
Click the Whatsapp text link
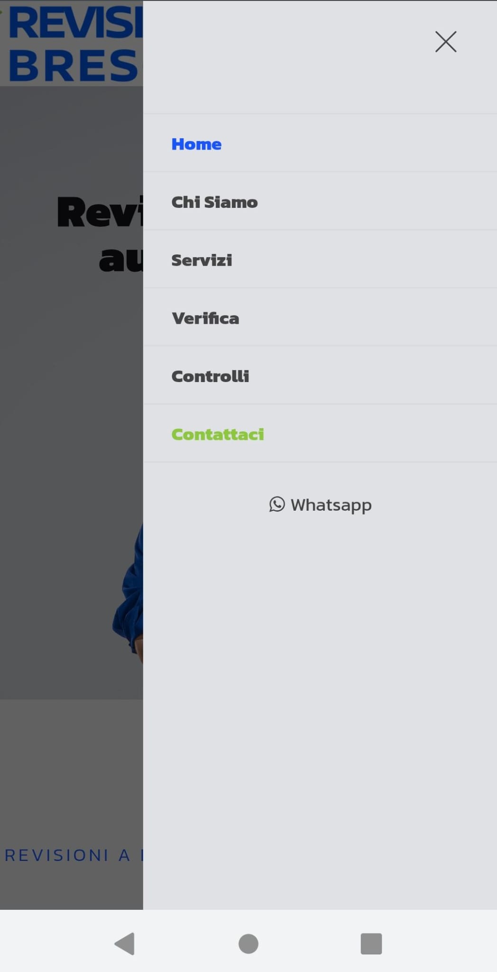(331, 505)
